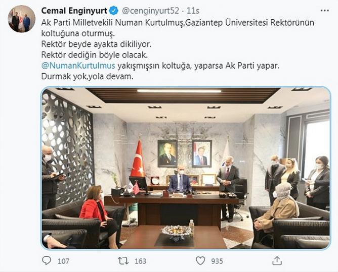Click the 107 replies count
The height and width of the screenshot is (272, 338).
click(x=63, y=261)
